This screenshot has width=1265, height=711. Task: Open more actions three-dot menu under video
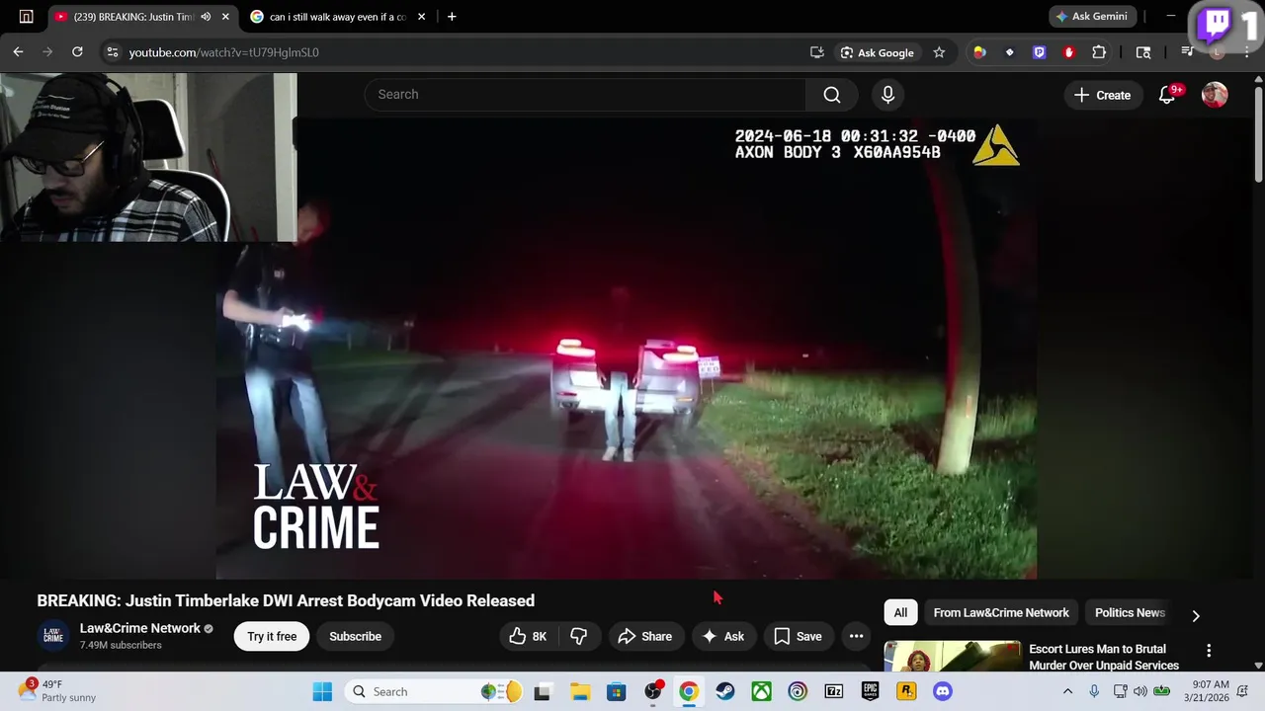[x=857, y=637]
